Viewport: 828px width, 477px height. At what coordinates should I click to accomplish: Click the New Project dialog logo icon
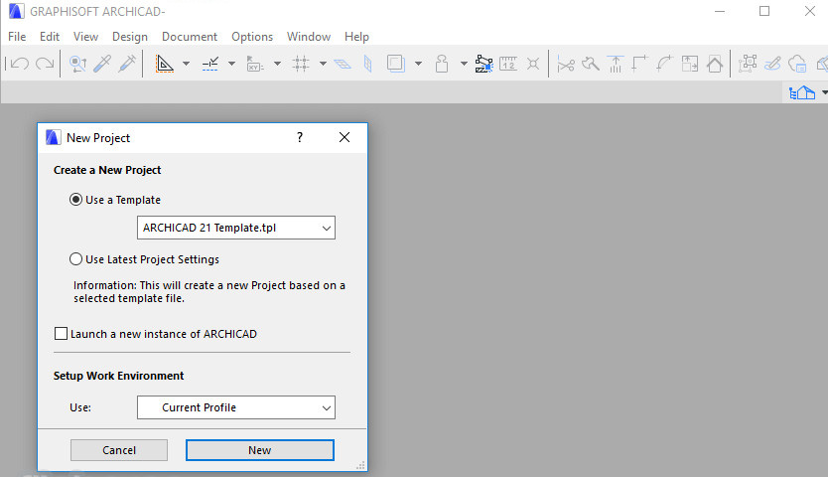click(53, 137)
